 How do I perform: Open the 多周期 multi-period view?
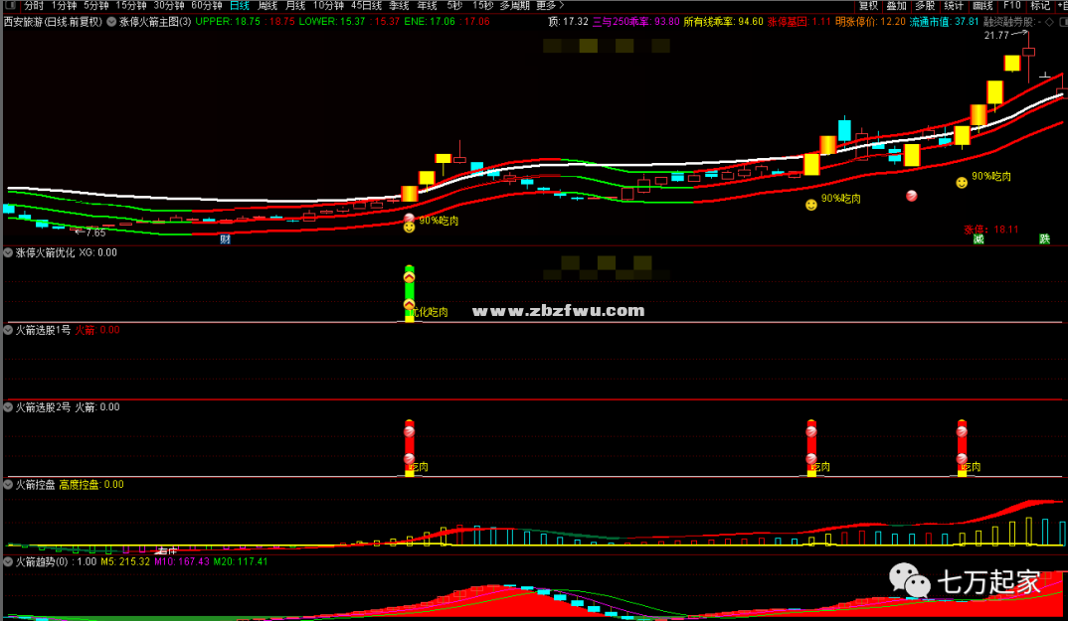tap(515, 5)
